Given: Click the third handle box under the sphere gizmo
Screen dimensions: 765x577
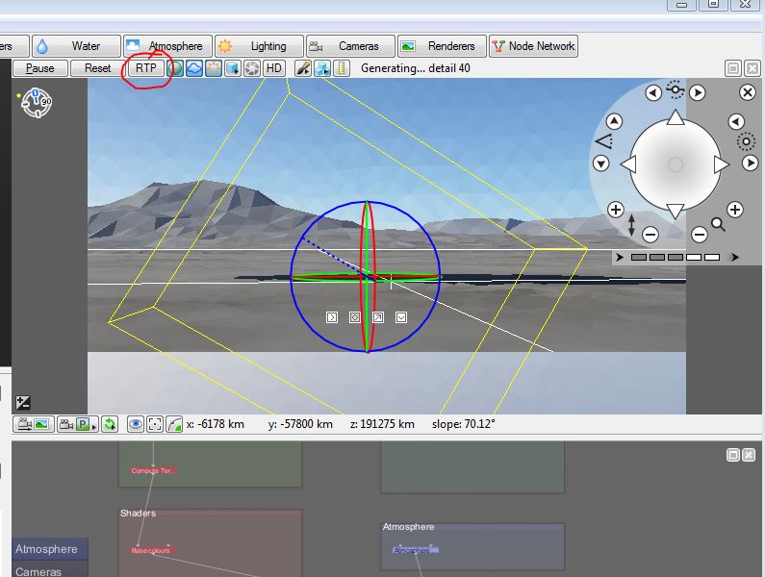Looking at the screenshot, I should pyautogui.click(x=378, y=317).
